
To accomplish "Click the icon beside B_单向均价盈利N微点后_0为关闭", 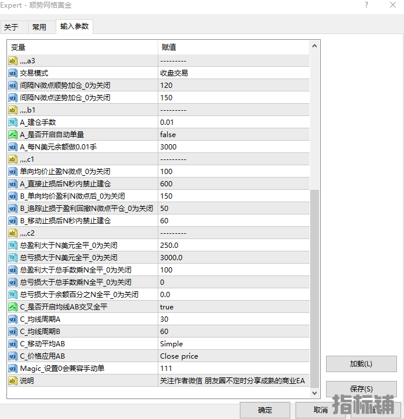I will (x=12, y=196).
